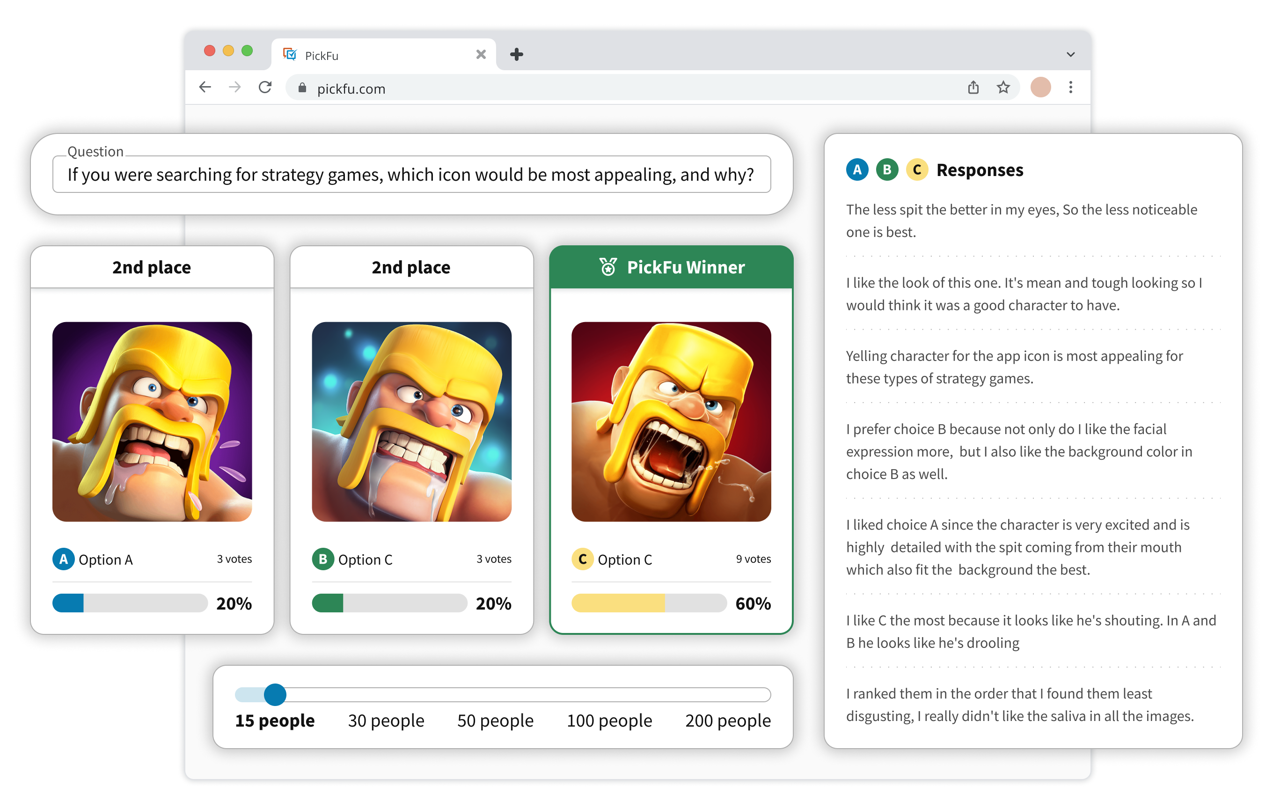Open a new tab with plus
The width and height of the screenshot is (1273, 809).
(x=517, y=54)
